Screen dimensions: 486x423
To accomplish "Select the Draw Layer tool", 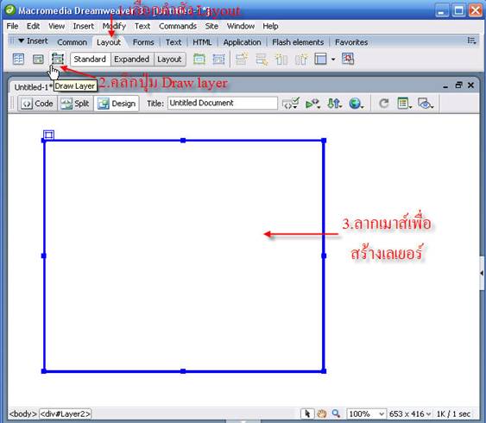I will [58, 59].
